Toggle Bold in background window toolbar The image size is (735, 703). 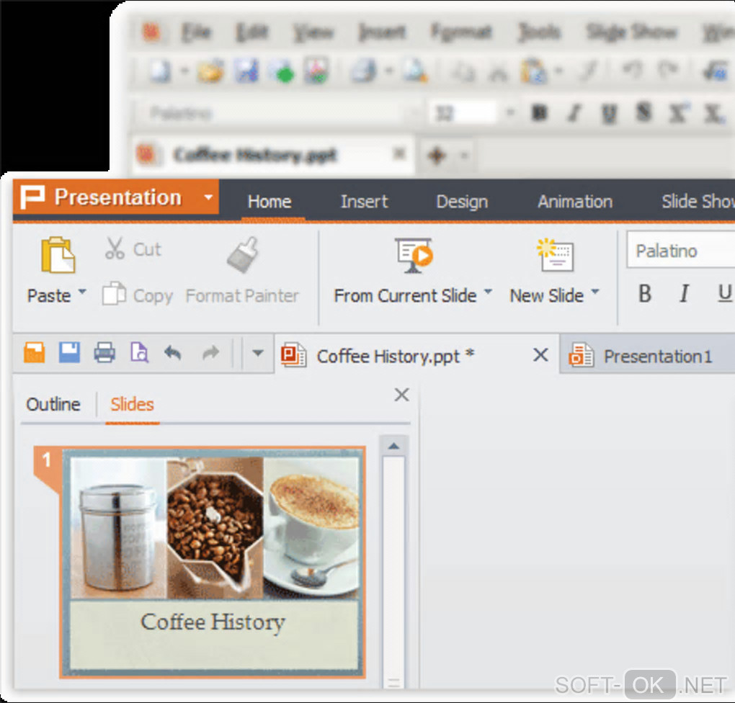pos(540,113)
